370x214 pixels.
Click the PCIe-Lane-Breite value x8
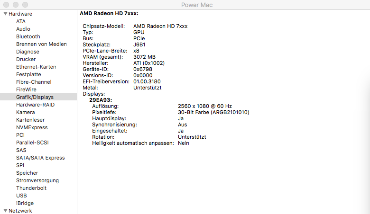click(x=137, y=51)
